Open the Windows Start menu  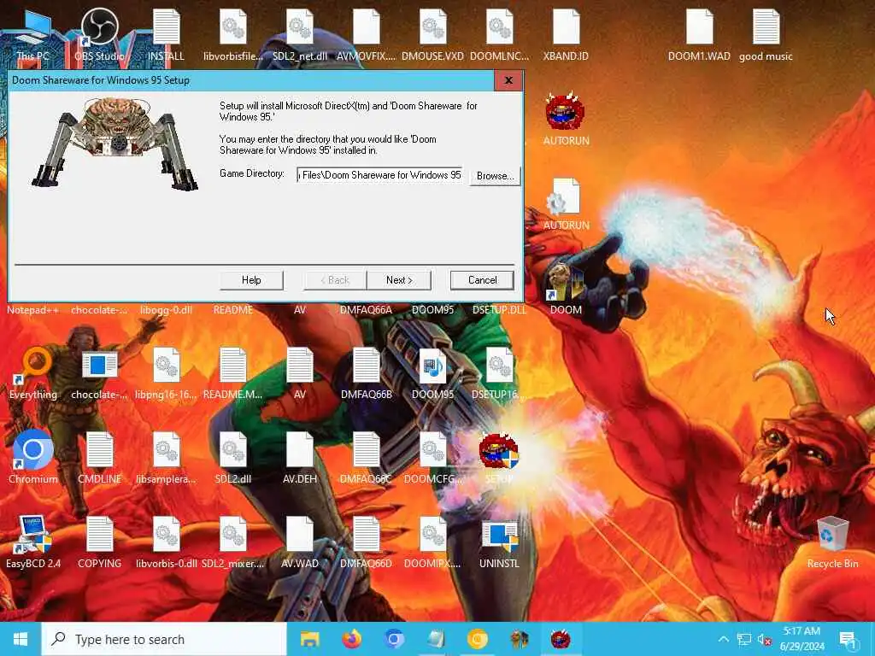click(x=21, y=639)
